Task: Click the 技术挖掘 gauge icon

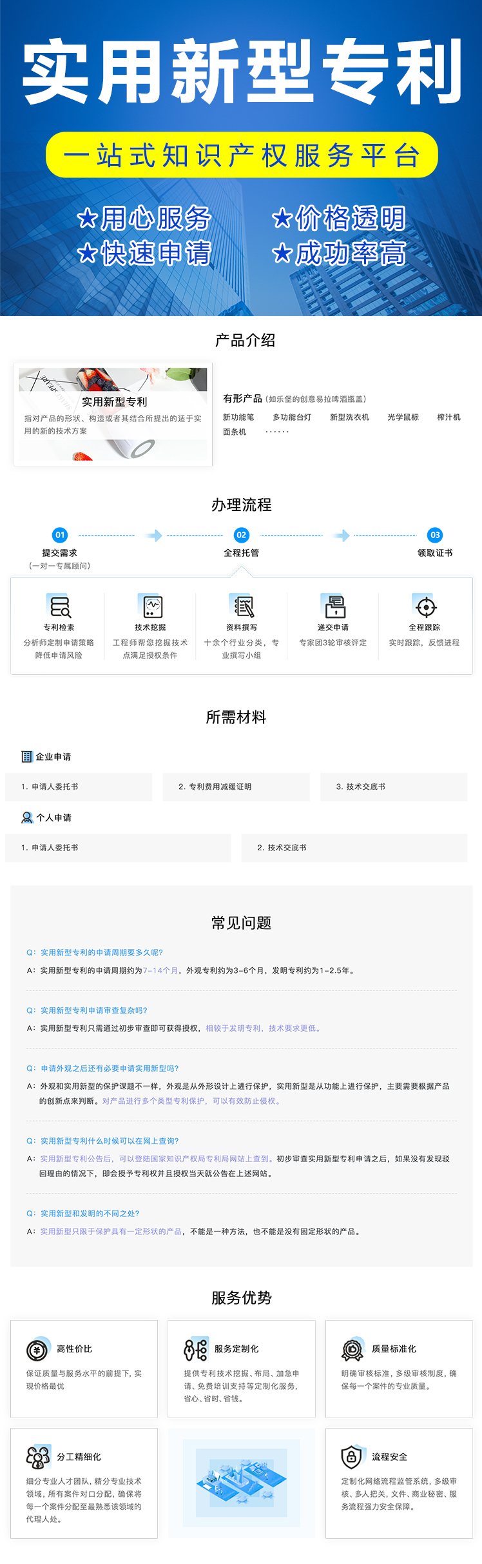Action: [x=152, y=606]
